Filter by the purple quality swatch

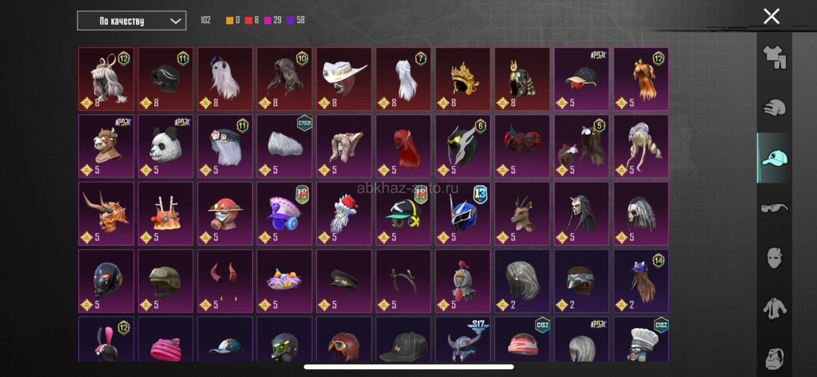point(291,20)
